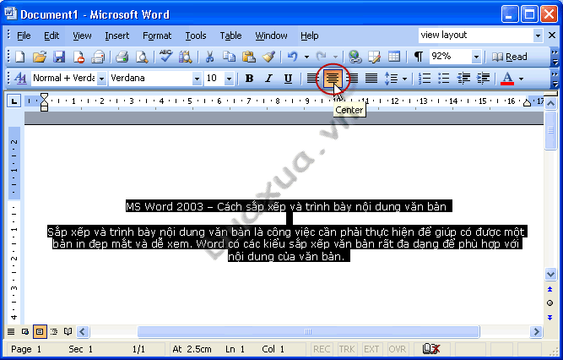The height and width of the screenshot is (360, 563).
Task: Copy the selected text
Action: (229, 57)
